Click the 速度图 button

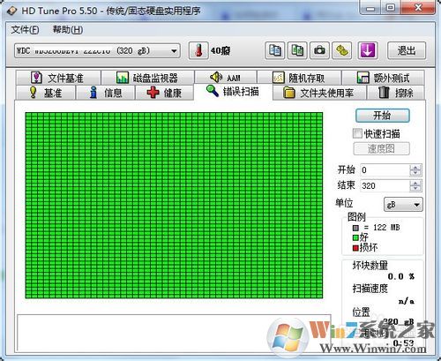click(381, 148)
